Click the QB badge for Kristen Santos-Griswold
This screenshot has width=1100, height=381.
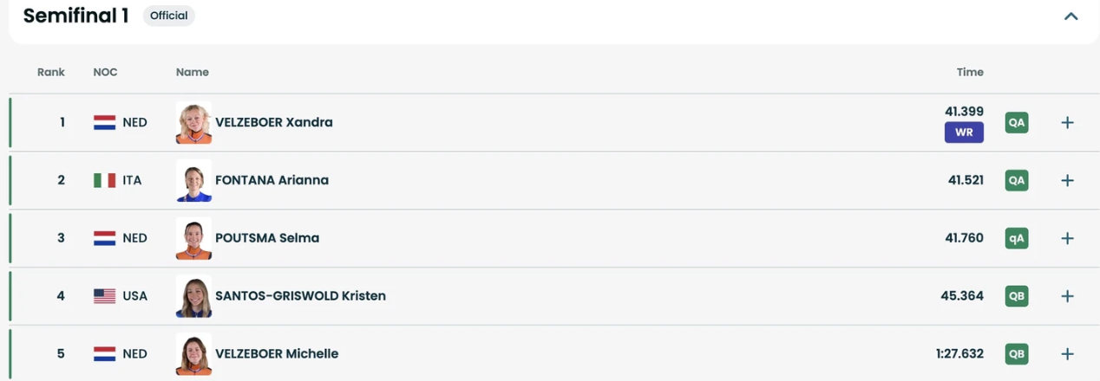pyautogui.click(x=1017, y=296)
